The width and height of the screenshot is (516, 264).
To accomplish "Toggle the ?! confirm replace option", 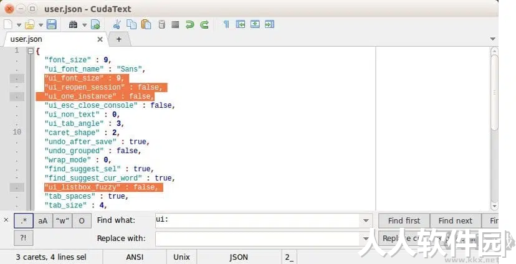I will coord(23,238).
